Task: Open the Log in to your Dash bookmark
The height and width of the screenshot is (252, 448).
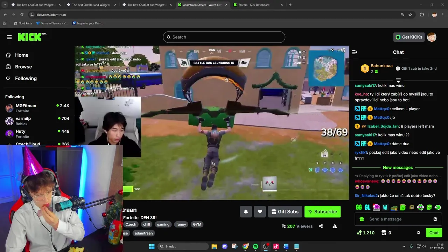Action: (88, 23)
